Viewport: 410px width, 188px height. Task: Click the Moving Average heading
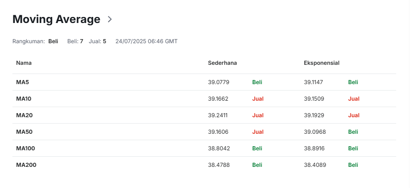coord(56,19)
